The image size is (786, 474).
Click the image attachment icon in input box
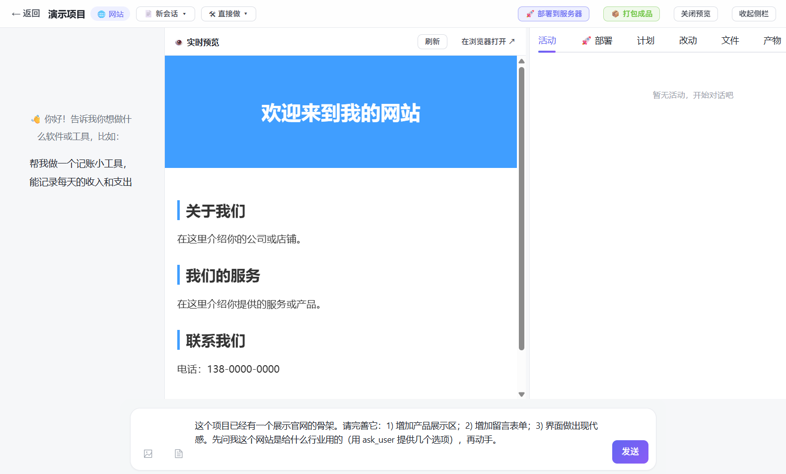[x=148, y=454]
